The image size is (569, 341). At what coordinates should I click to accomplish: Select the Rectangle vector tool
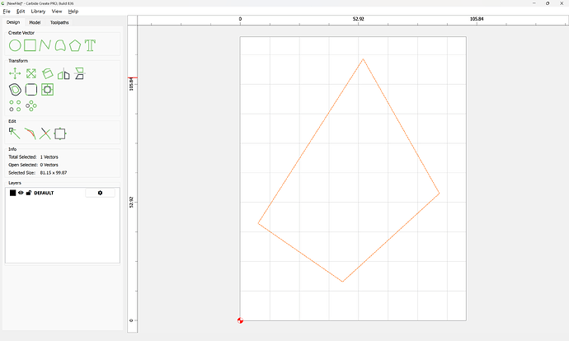pos(30,45)
